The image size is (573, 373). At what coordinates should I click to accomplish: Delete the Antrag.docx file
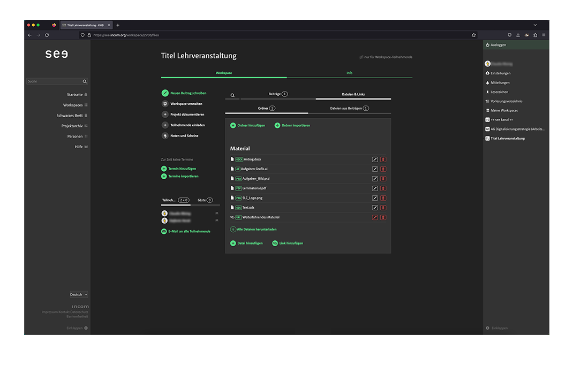tap(383, 159)
